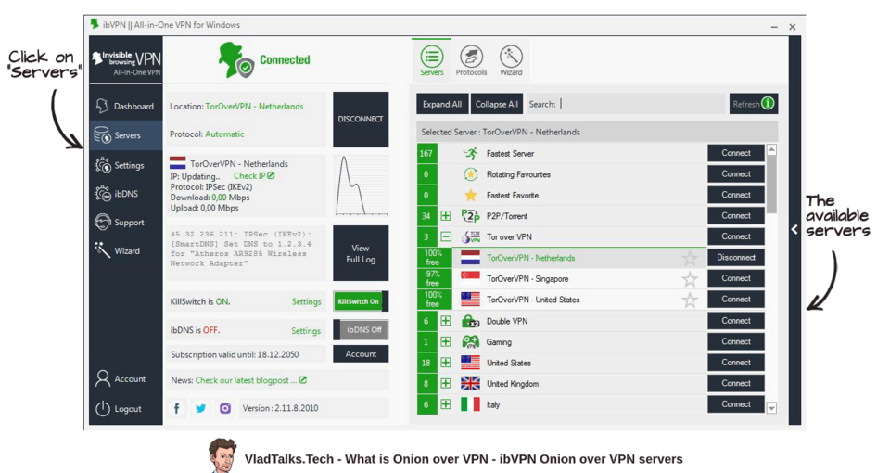This screenshot has height=473, width=877.
Task: Toggle the ibDNS Off switch
Action: pos(361,329)
